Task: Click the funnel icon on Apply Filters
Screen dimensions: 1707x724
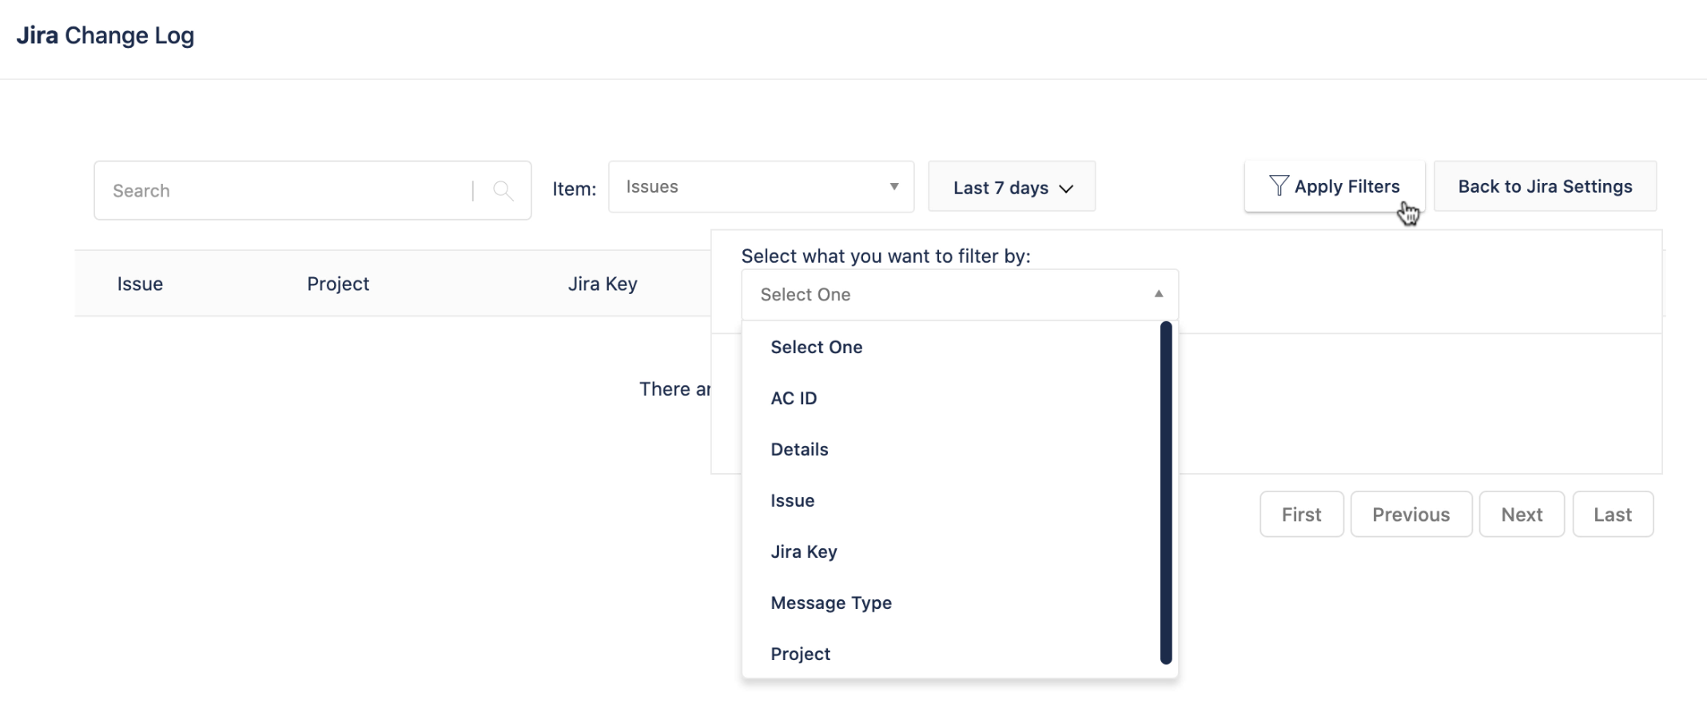Action: [1279, 186]
